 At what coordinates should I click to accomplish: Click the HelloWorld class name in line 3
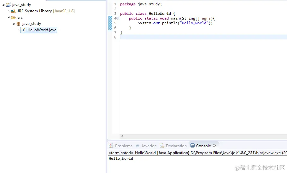160,14
